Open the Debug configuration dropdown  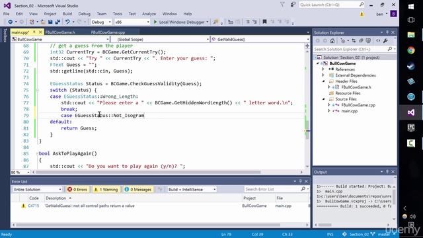(x=101, y=22)
